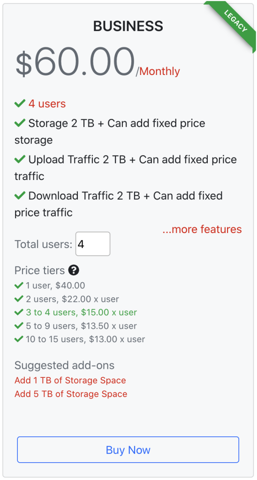Click the checkmark next to Storage 2 TB

tap(20, 123)
